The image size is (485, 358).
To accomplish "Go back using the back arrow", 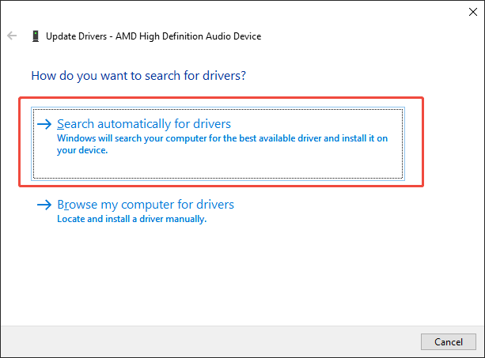I will pyautogui.click(x=12, y=36).
